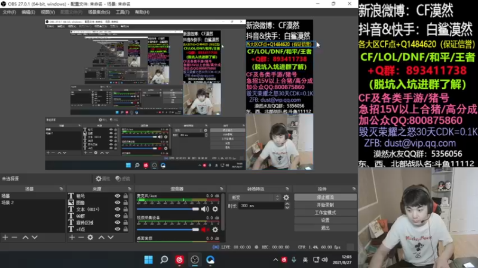Toggle visibility of the 租号 source
478x268 pixels.
tap(117, 196)
